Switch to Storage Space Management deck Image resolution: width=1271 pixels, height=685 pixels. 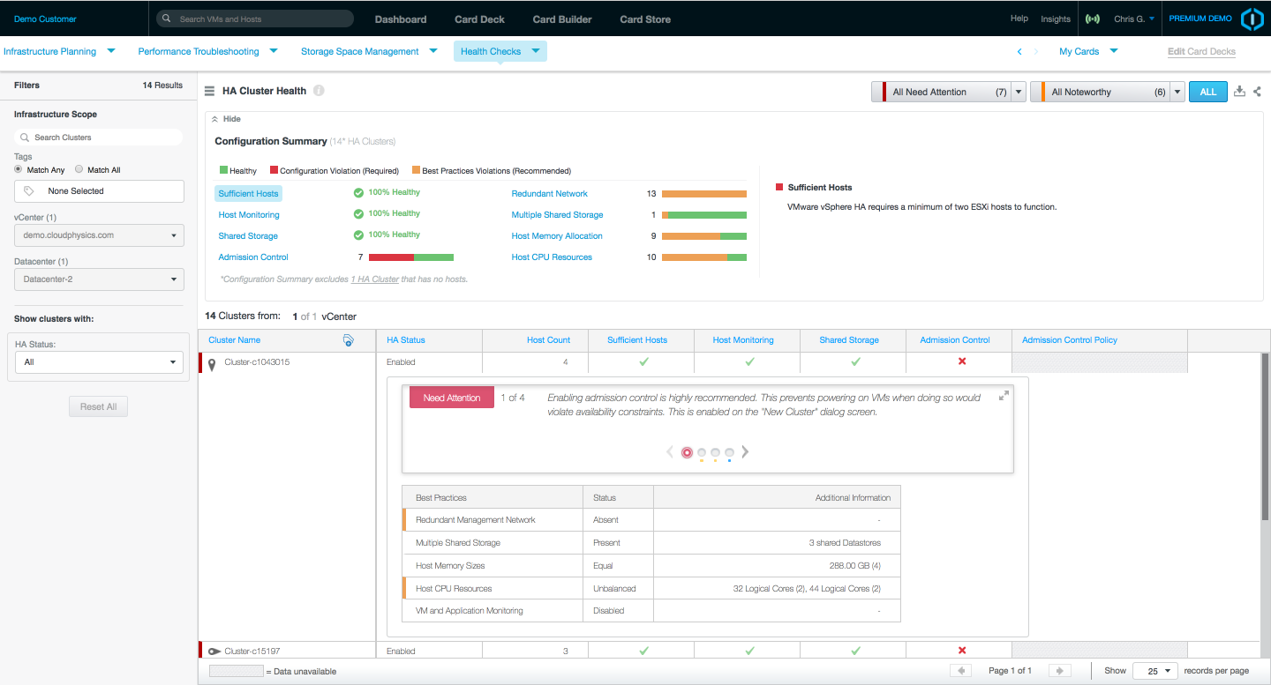tap(360, 51)
